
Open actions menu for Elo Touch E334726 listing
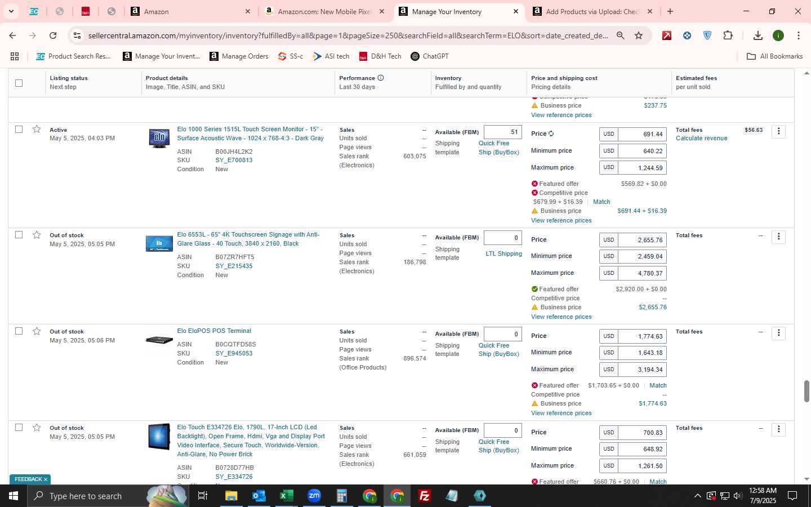tap(778, 429)
